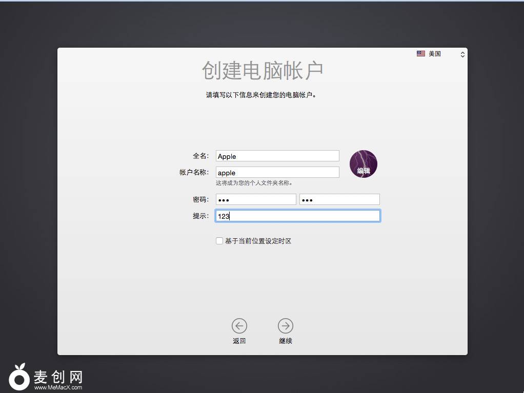The height and width of the screenshot is (393, 524).
Task: Click the 麦创网 apple logo watermark
Action: 19,378
